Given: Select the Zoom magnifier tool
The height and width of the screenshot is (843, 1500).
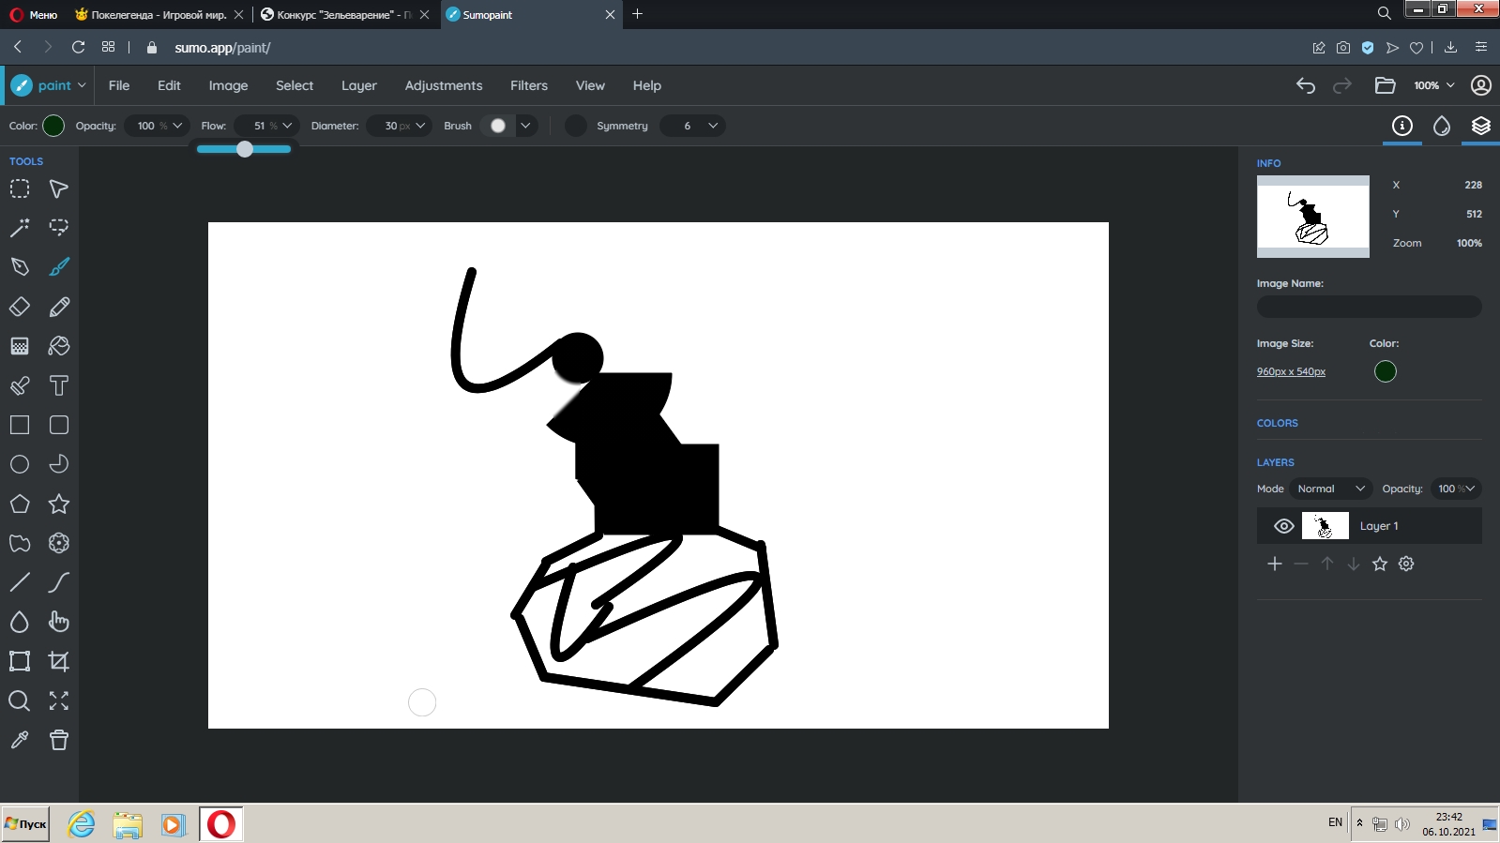Looking at the screenshot, I should click(20, 700).
